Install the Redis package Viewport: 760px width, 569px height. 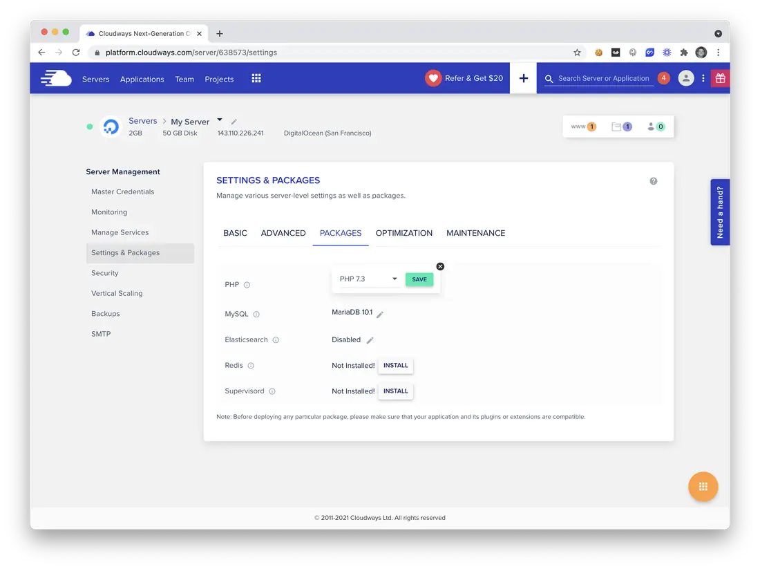395,366
